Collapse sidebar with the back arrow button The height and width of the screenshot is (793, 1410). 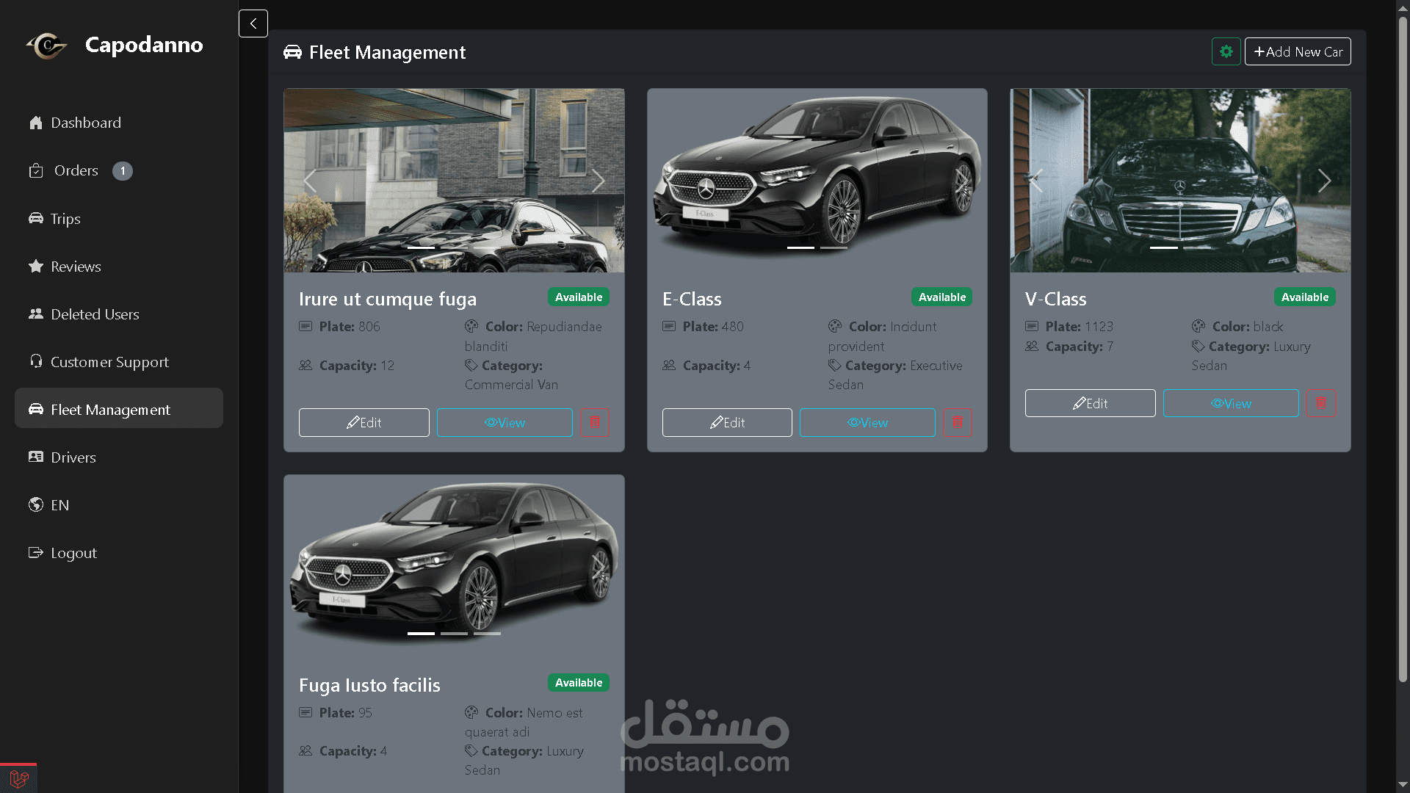(x=253, y=23)
